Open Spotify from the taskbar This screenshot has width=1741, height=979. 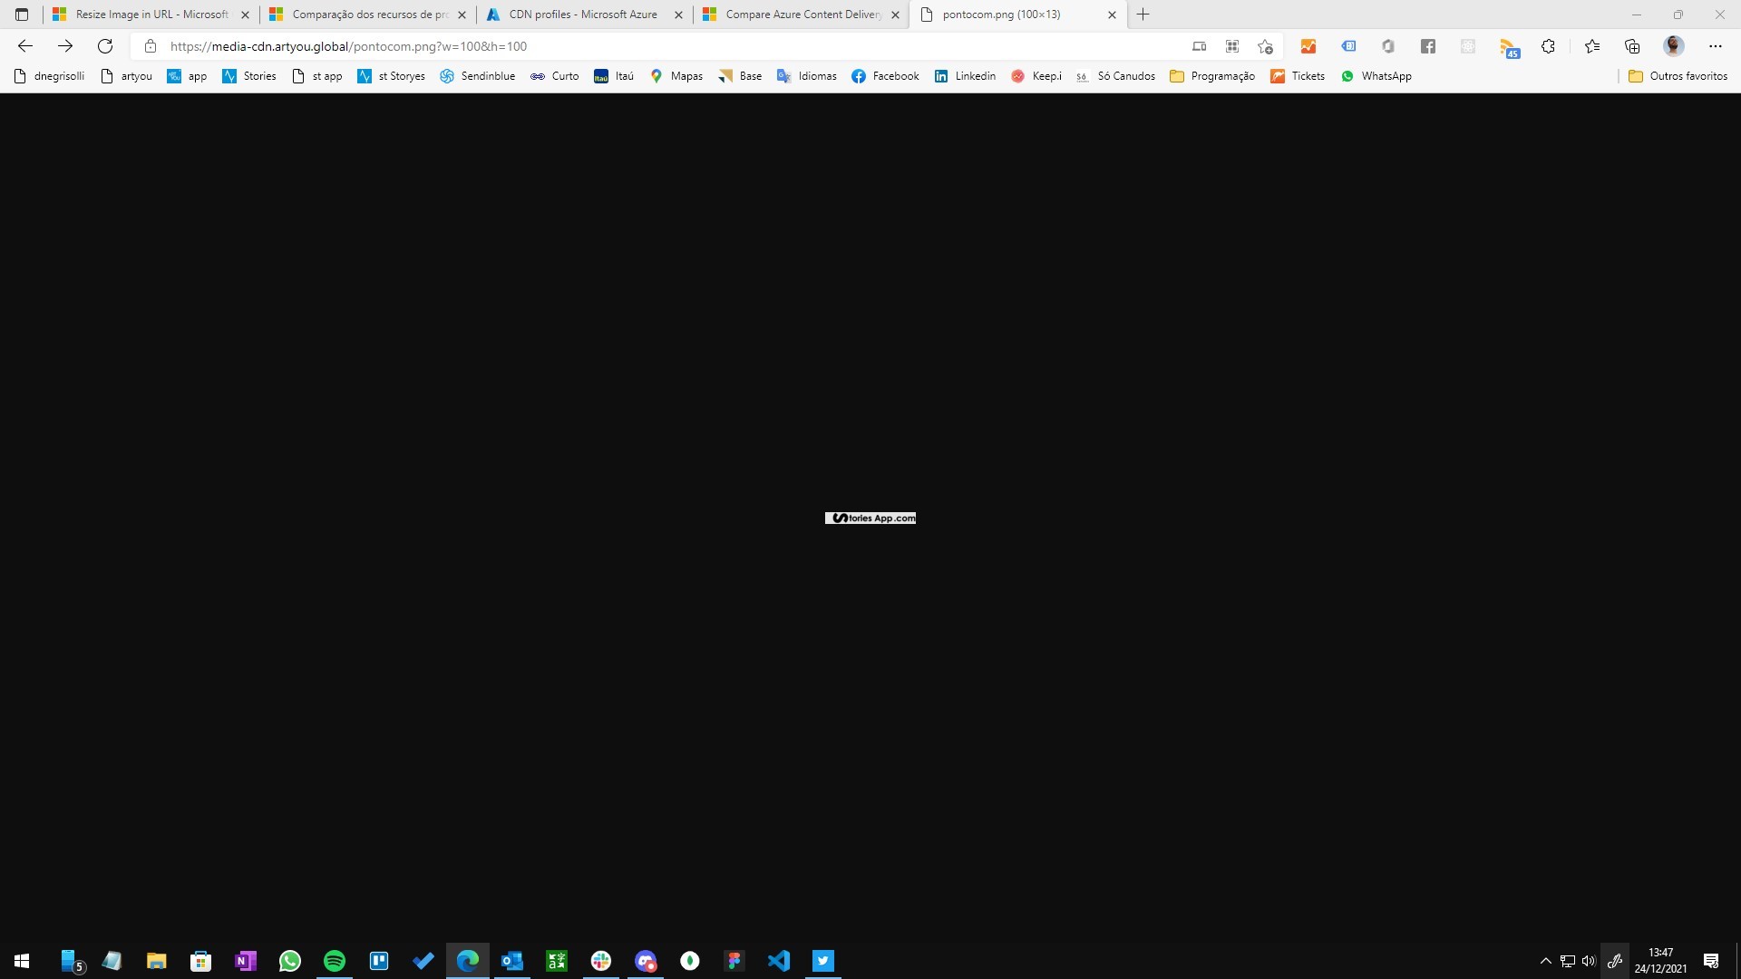(x=335, y=961)
